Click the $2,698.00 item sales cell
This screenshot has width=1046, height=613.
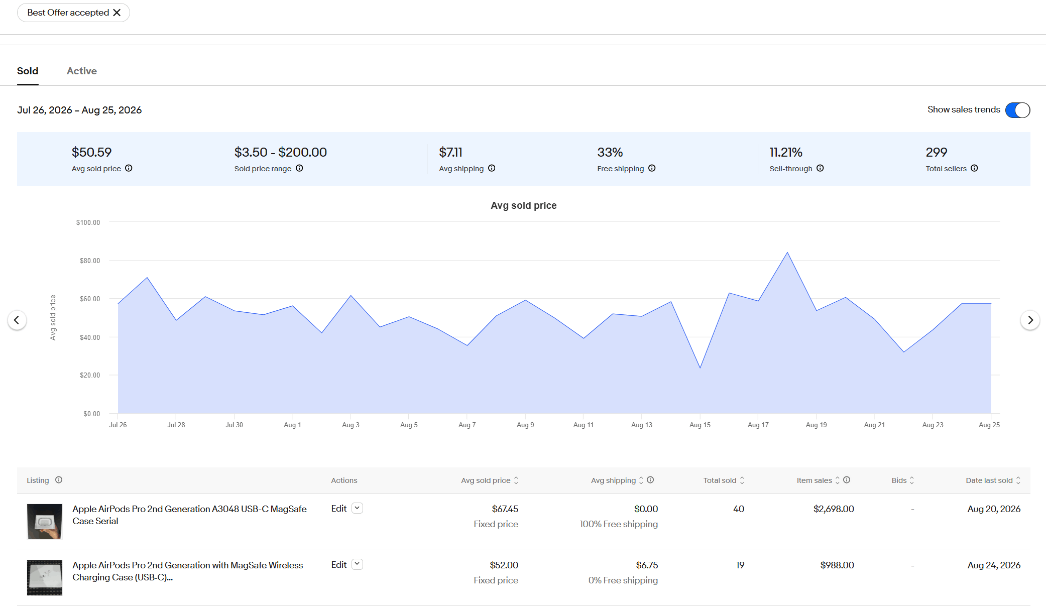tap(834, 509)
